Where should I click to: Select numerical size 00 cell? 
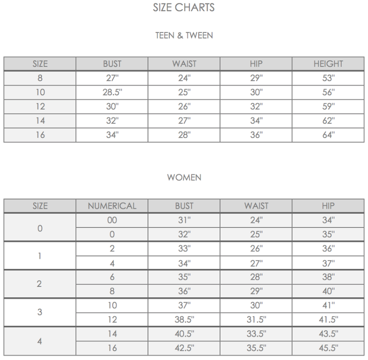112,220
